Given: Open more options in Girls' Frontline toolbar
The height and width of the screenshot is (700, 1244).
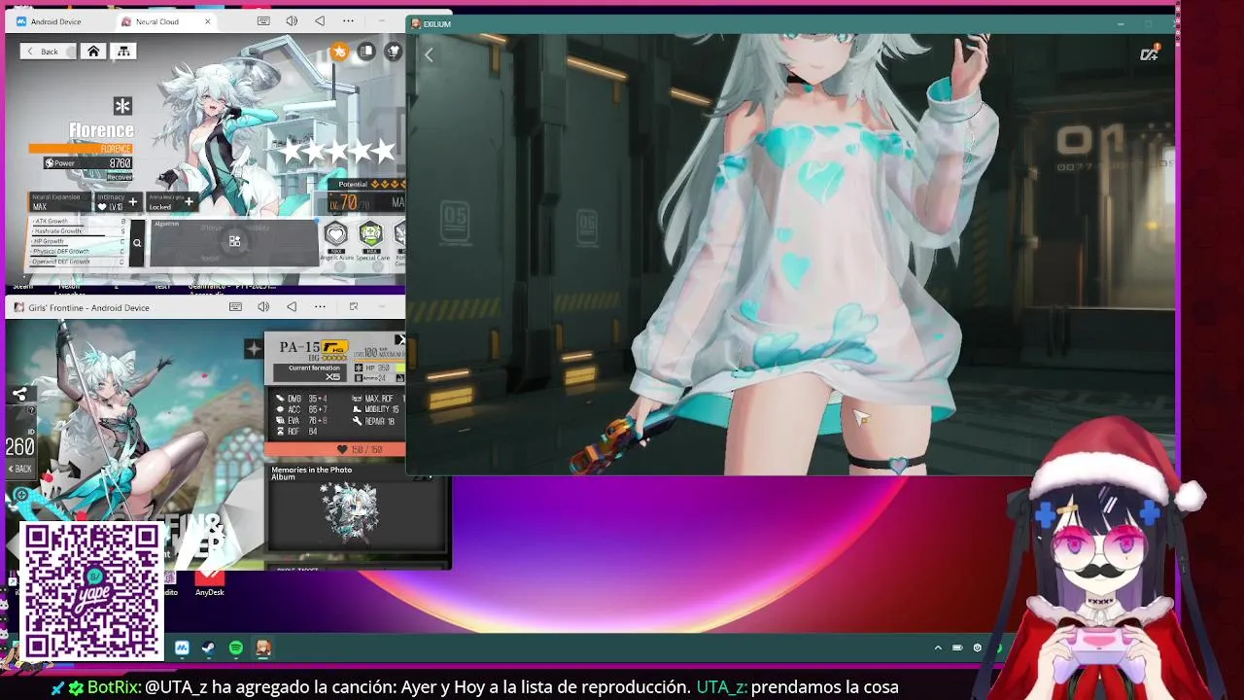Looking at the screenshot, I should 320,307.
